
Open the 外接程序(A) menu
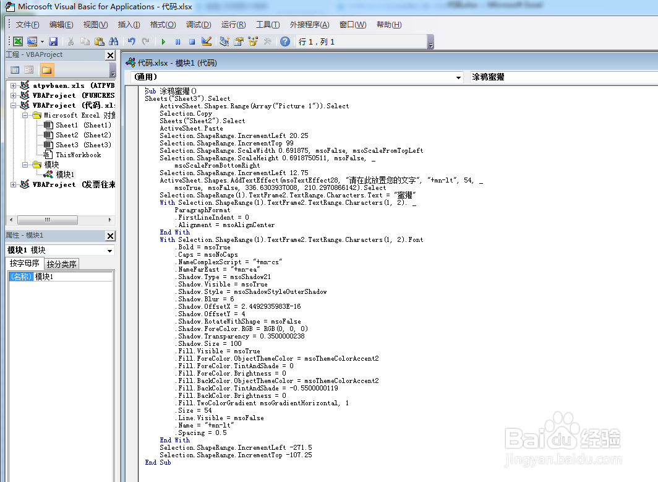309,25
